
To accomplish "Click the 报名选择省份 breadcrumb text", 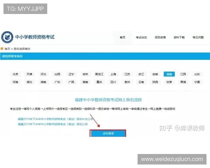I will pos(22,49).
